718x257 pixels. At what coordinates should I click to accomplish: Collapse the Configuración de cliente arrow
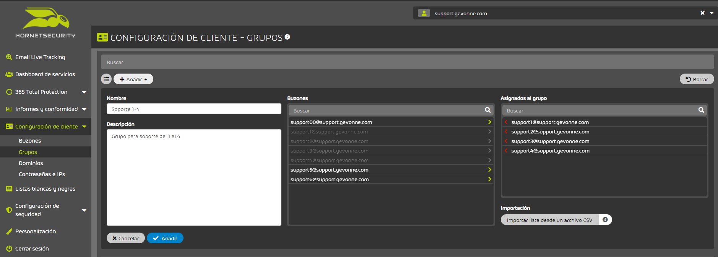(84, 127)
